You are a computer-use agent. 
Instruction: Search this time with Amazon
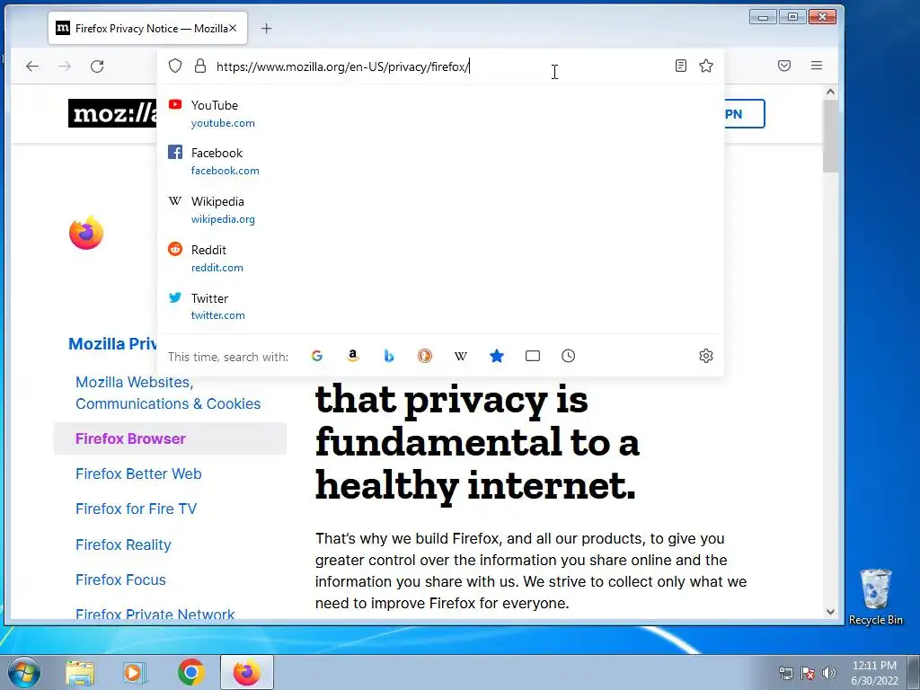352,356
